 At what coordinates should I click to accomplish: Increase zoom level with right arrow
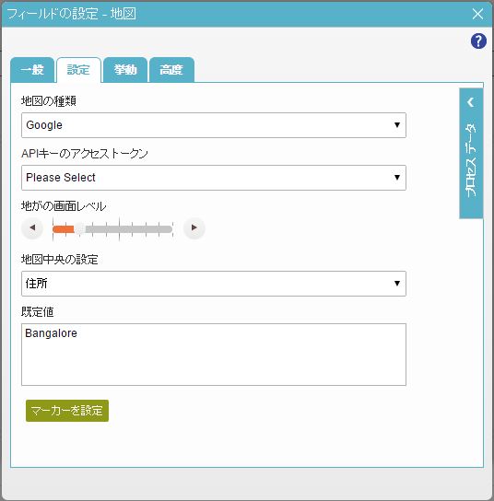[194, 227]
